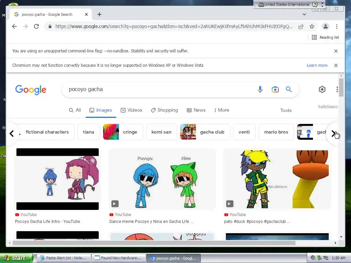The width and height of the screenshot is (351, 263).
Task: Close the pocoyo gacha browser tab
Action: (x=86, y=14)
